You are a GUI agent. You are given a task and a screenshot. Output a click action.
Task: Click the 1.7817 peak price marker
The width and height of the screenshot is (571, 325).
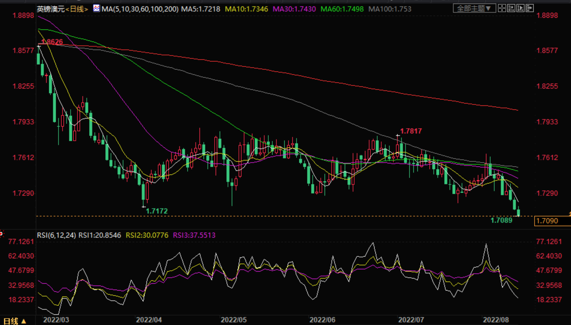coord(411,131)
